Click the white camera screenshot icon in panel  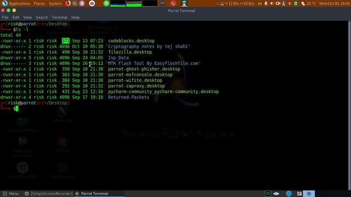(x=92, y=3)
